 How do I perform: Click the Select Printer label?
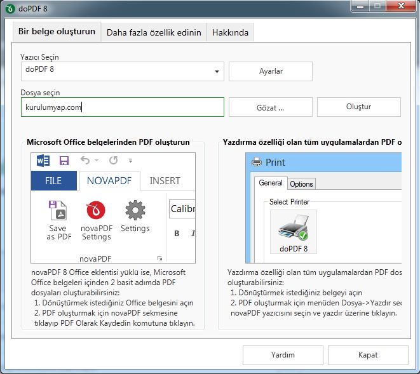click(289, 202)
